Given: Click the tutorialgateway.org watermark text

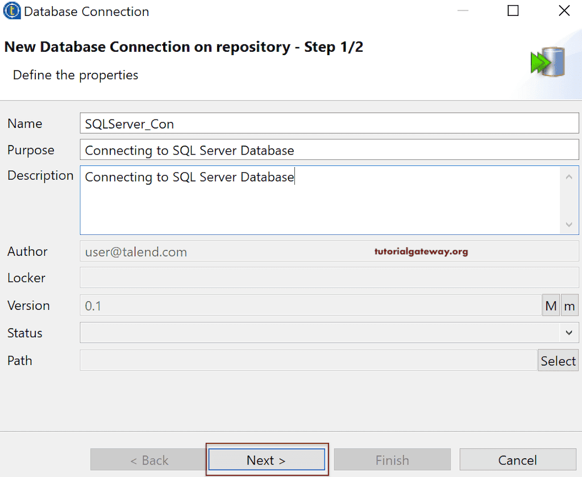Looking at the screenshot, I should (421, 251).
